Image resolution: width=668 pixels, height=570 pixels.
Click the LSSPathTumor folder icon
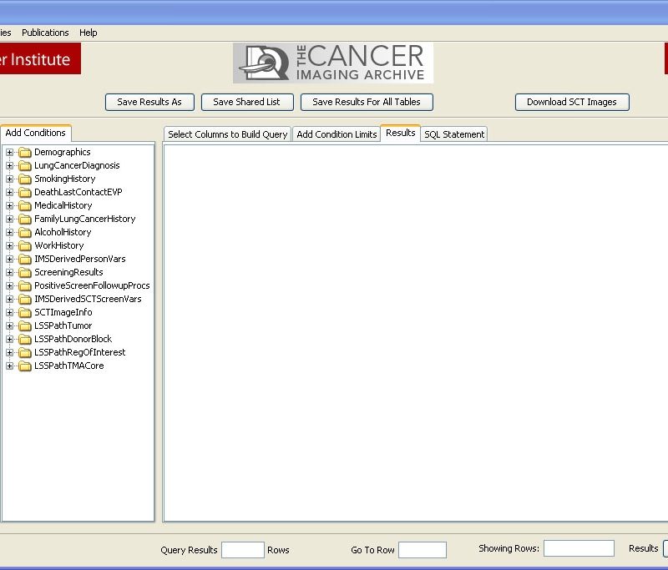pyautogui.click(x=25, y=325)
